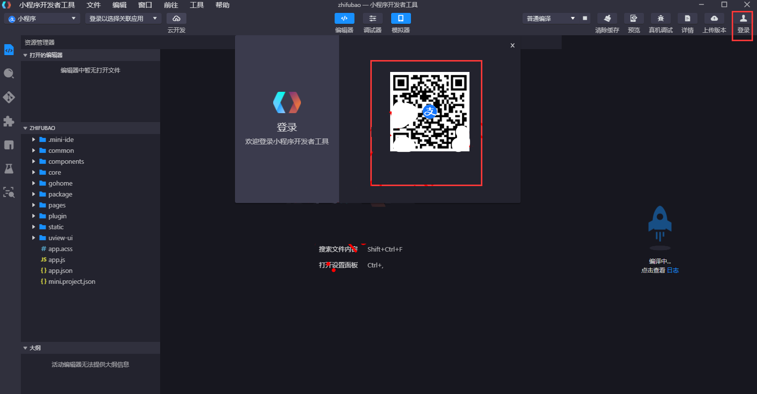
Task: Stop compile using square button beside 普通编译
Action: 585,18
